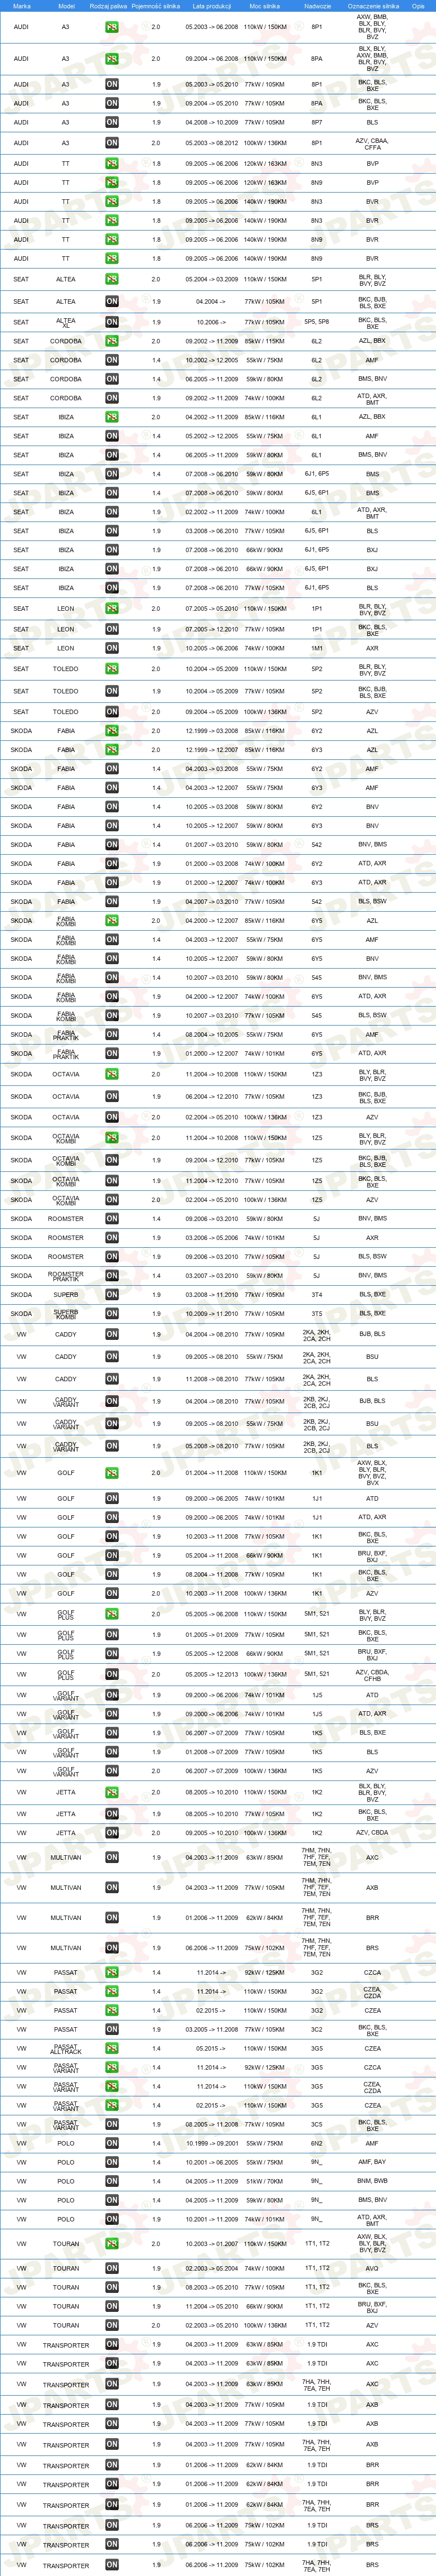Viewport: 436px width, 2576px height.
Task: Click diesel icon in Seat Toledo AZV row
Action: [112, 712]
